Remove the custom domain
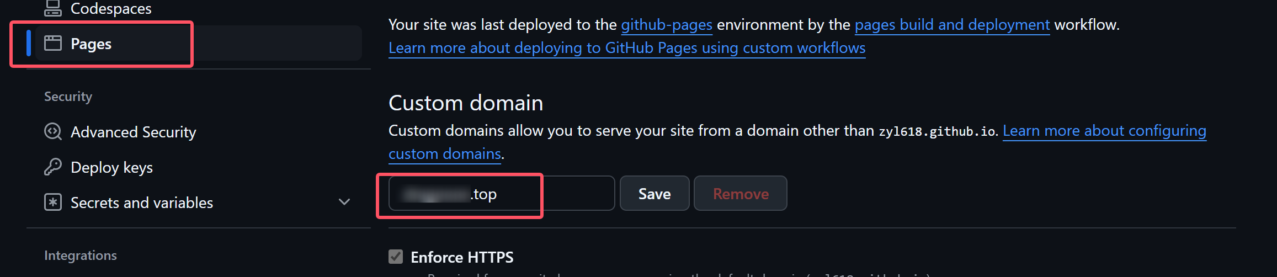This screenshot has height=277, width=1277. pyautogui.click(x=741, y=193)
